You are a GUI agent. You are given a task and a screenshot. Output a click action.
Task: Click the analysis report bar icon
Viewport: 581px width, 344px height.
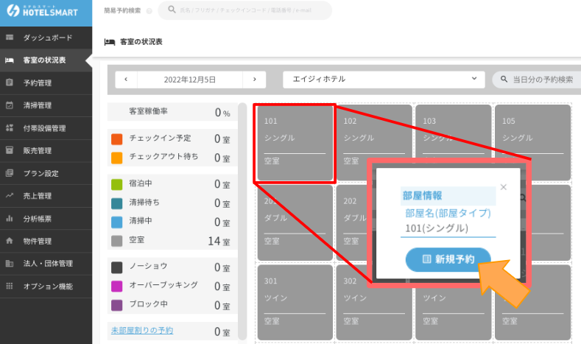pos(10,219)
